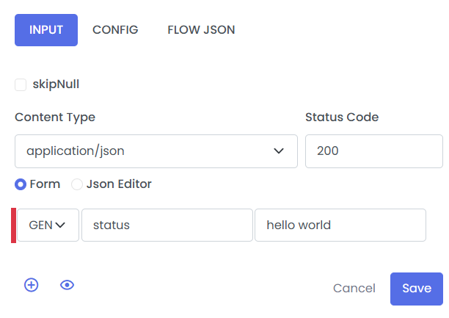Click the Status Code field showing 200
This screenshot has height=318, width=449.
[373, 151]
